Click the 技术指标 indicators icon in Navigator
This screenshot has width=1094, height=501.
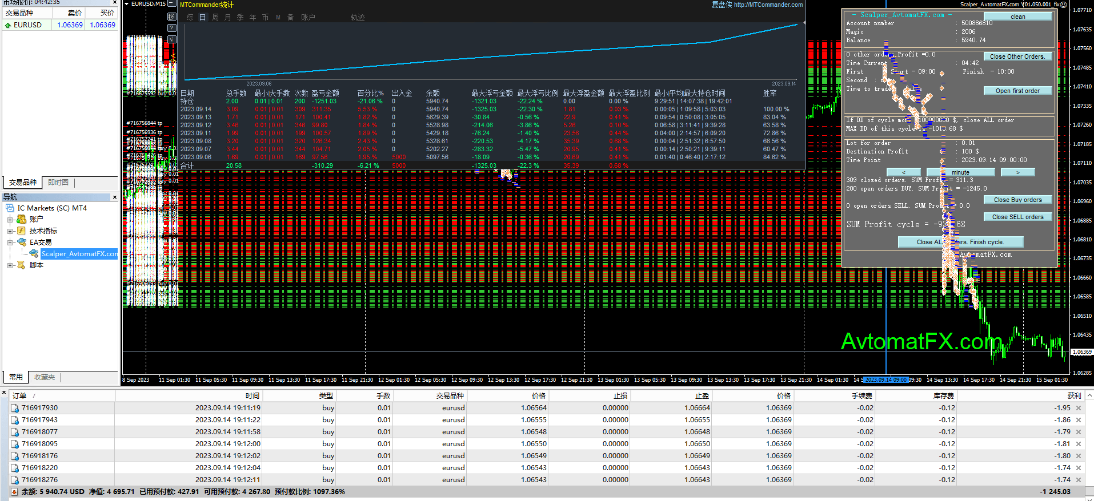pos(22,231)
